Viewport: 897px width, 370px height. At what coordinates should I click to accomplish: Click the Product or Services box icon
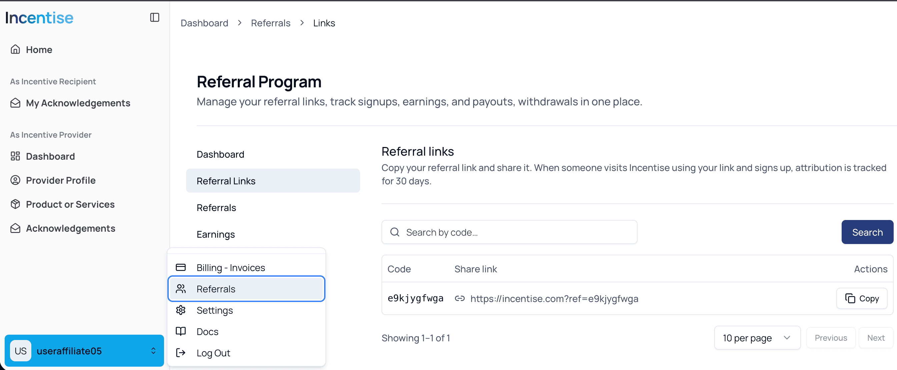coord(15,204)
